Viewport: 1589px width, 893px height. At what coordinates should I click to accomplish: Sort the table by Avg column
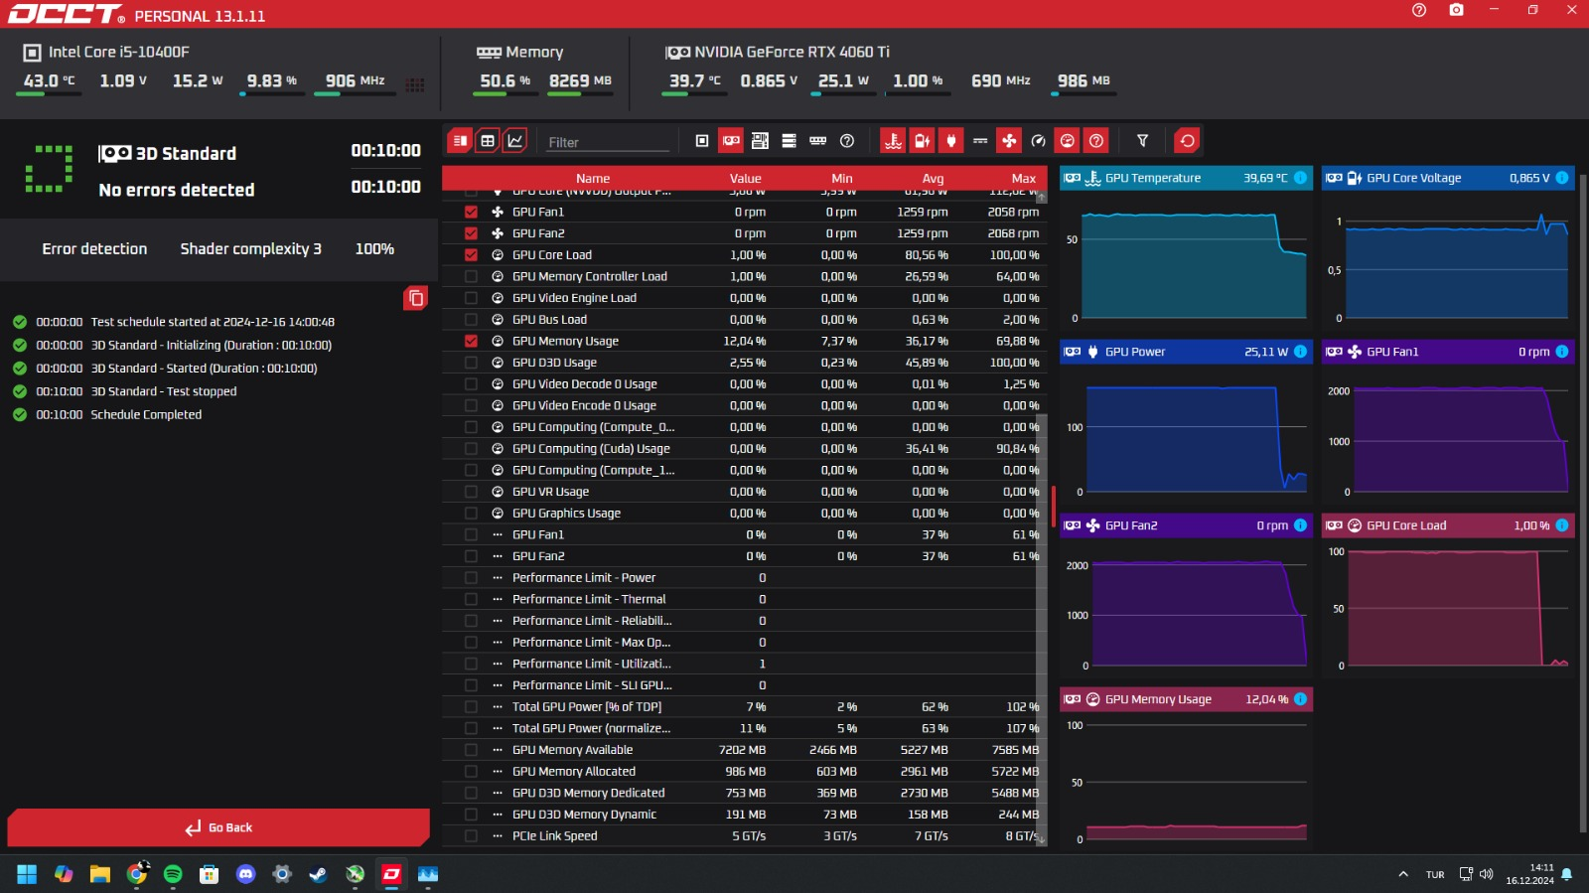(x=933, y=179)
